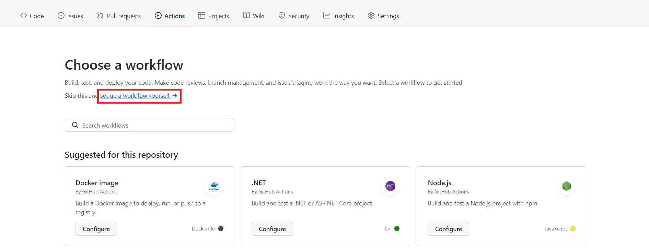Click 'By GitHub Actions' under Docker image
The image size is (649, 249).
coord(96,192)
